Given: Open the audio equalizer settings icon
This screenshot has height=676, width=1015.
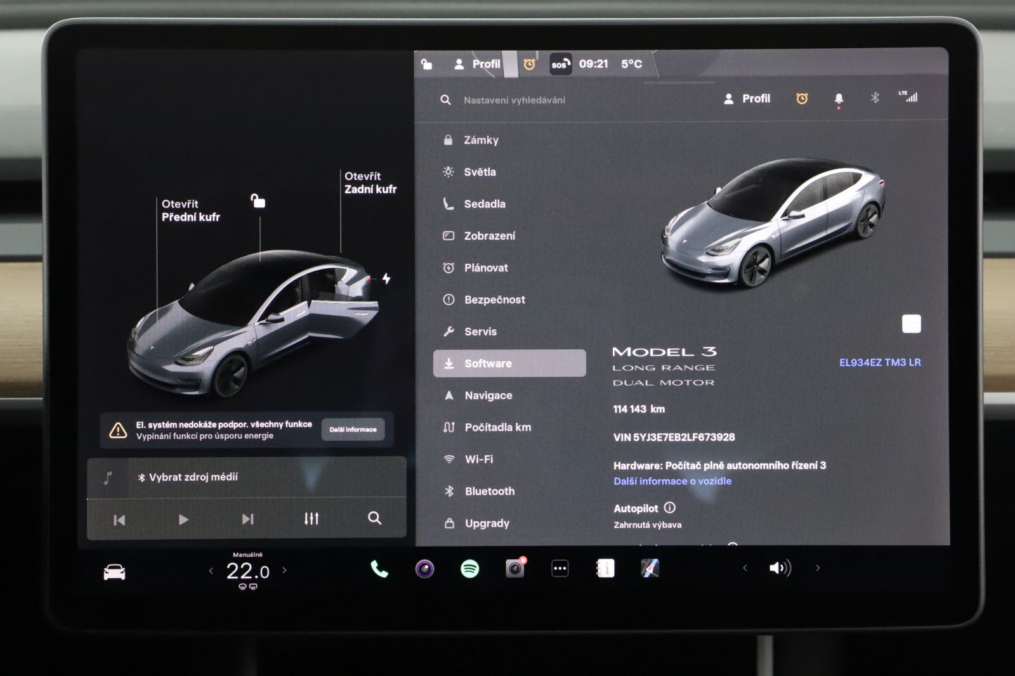Looking at the screenshot, I should 311,519.
